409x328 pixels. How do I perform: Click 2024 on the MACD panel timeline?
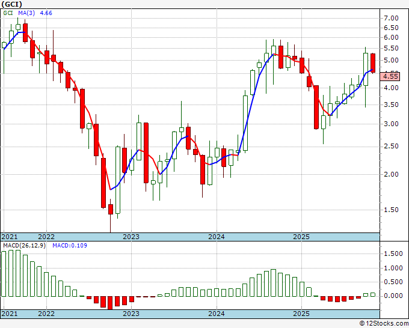pos(217,314)
